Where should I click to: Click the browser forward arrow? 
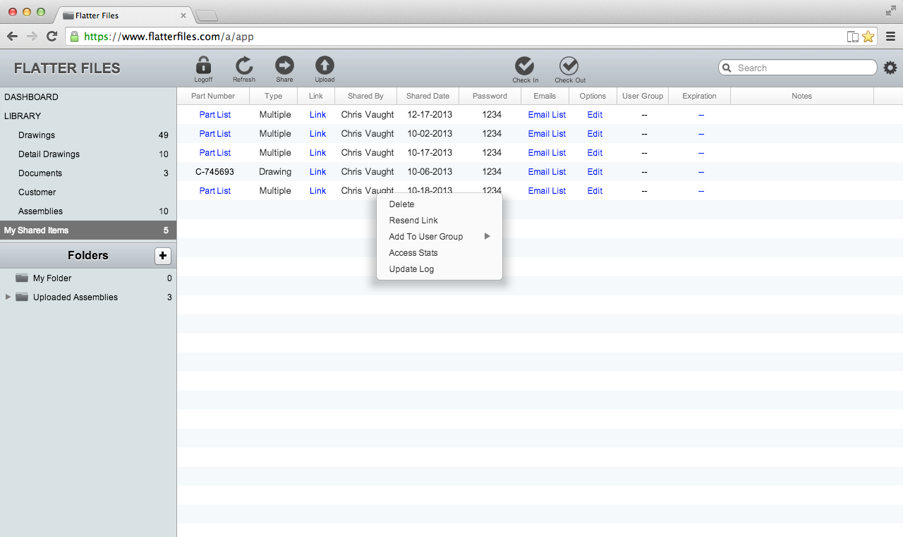32,37
